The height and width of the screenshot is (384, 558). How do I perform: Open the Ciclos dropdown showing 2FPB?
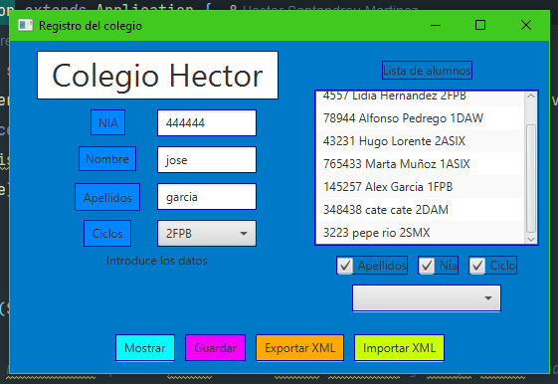click(207, 234)
